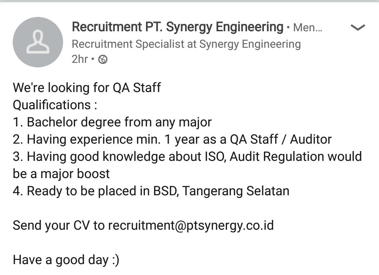Click the globe public visibility icon
379x275 pixels.
[103, 60]
